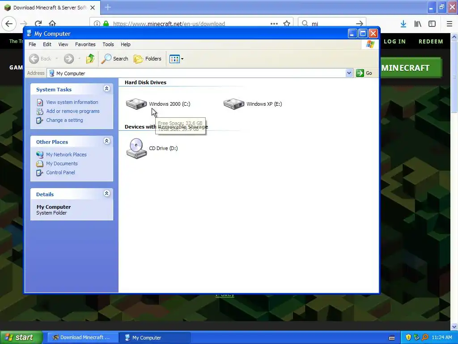Click the Windows Start button
The image size is (458, 344).
21,338
